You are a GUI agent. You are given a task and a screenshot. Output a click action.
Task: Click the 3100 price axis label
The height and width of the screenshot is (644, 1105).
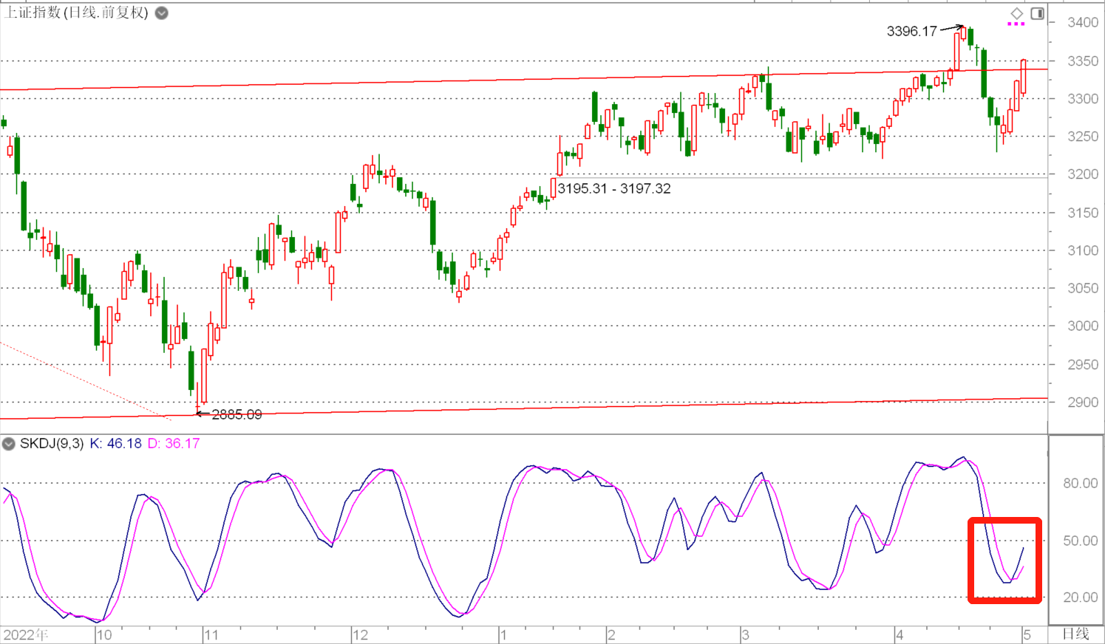[x=1083, y=250]
